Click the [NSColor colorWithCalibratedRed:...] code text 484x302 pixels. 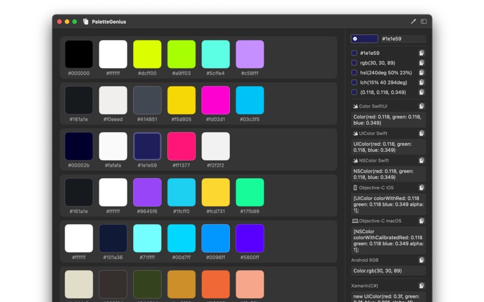[x=388, y=240]
